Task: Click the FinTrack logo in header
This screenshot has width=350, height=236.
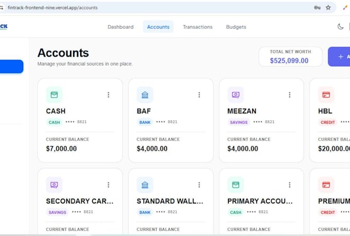Action: tap(4, 26)
